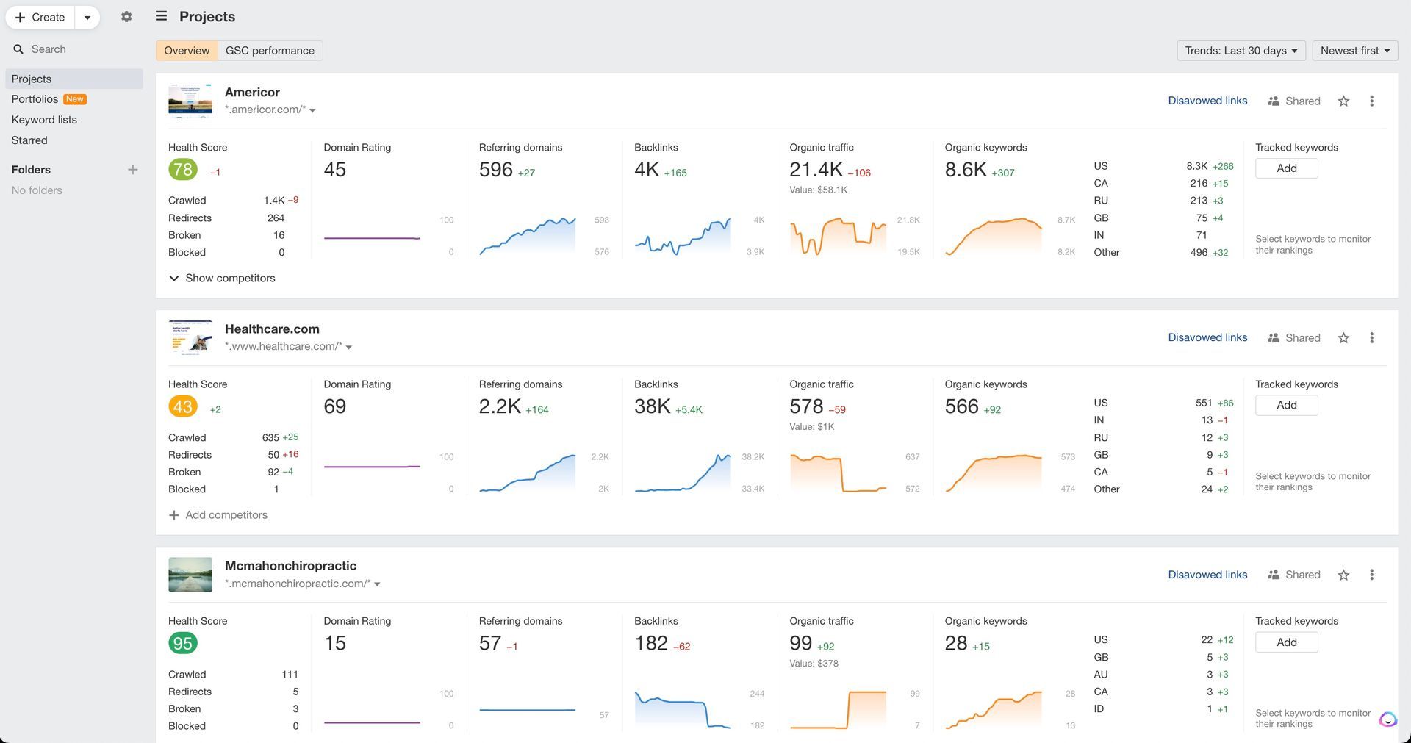The height and width of the screenshot is (743, 1411).
Task: Expand Show competitors for Americor
Action: [x=222, y=279]
